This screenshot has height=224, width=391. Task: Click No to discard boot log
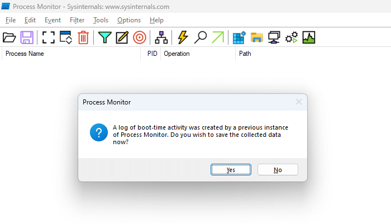click(278, 170)
